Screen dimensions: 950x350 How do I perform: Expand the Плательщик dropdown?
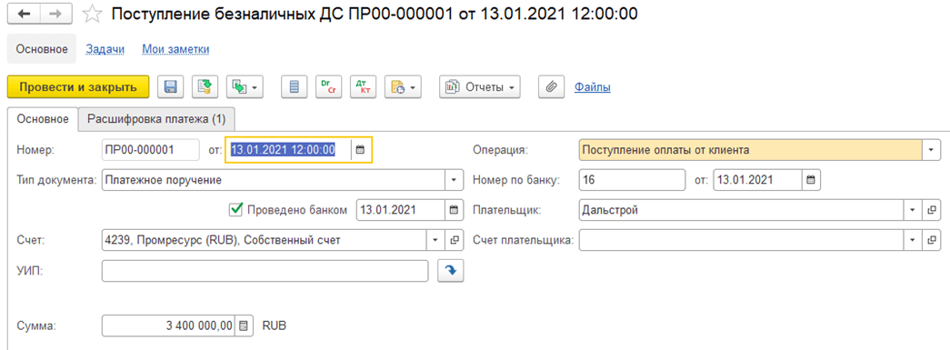point(914,210)
